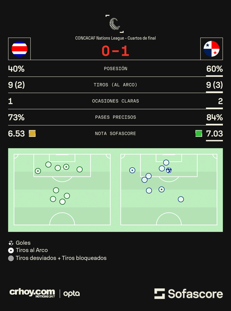Click the yellow 6.53 rating swatch

click(x=32, y=133)
